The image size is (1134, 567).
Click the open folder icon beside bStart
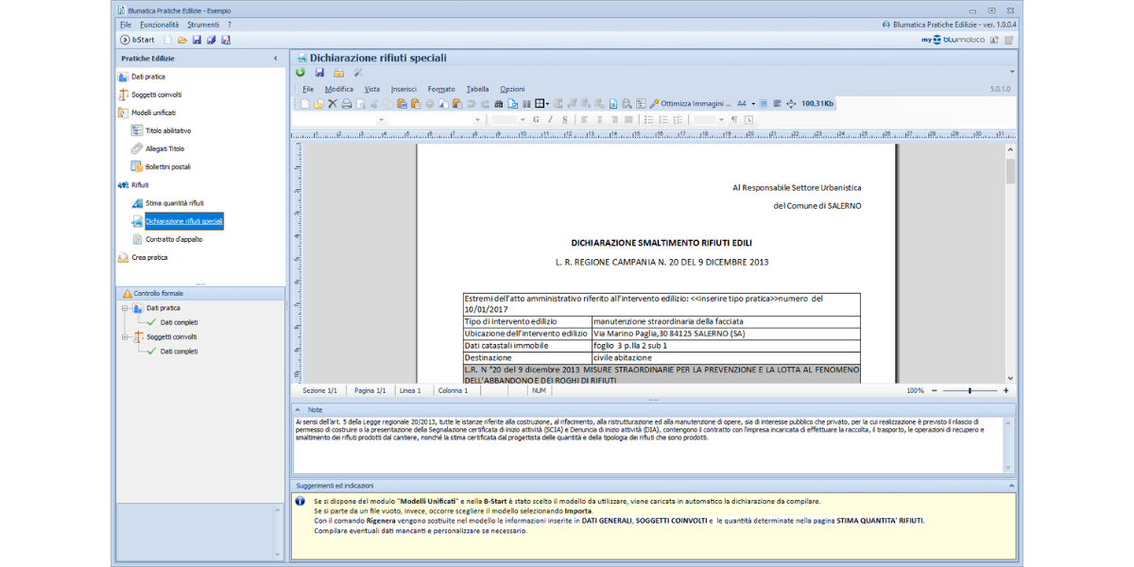pos(182,40)
